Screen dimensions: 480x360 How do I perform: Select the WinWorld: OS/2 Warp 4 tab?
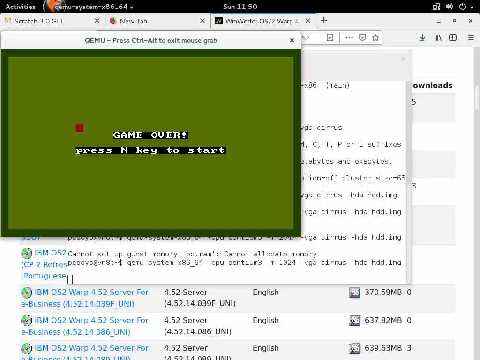263,21
